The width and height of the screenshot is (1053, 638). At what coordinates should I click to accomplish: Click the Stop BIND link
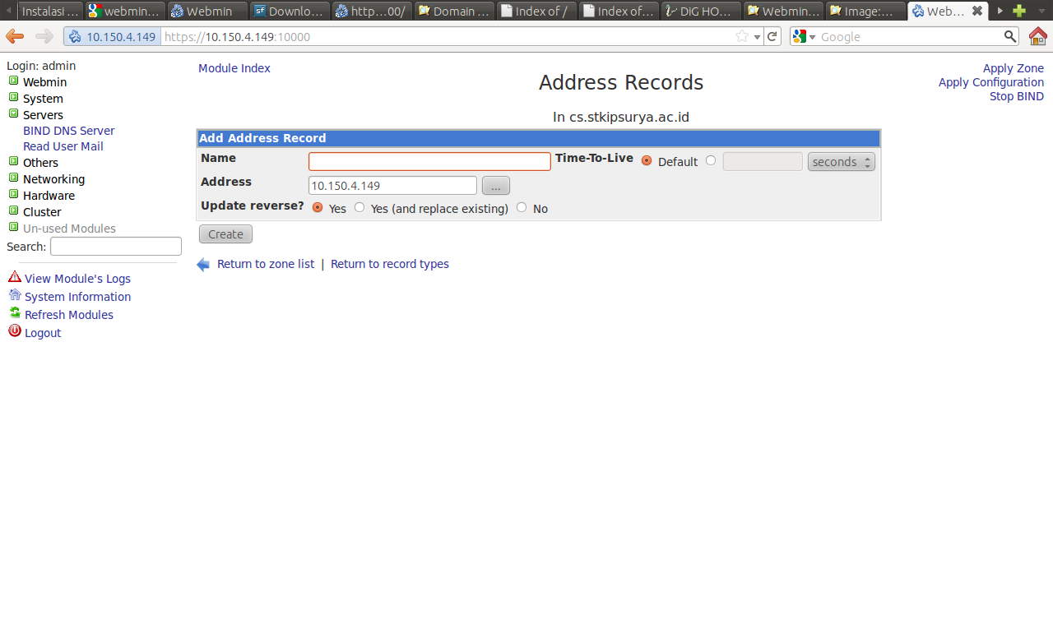(1017, 96)
